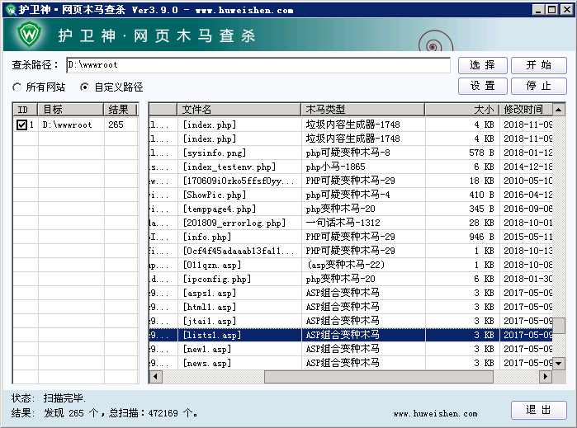Select the [news.asp] file row
Image resolution: width=577 pixels, height=428 pixels.
point(351,363)
